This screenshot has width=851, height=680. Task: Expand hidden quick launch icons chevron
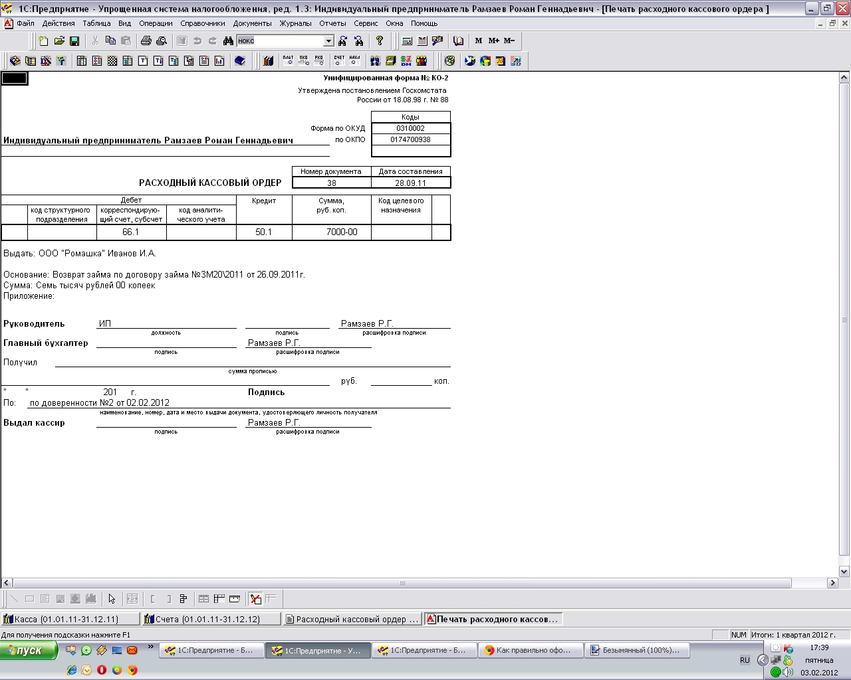coord(151,647)
